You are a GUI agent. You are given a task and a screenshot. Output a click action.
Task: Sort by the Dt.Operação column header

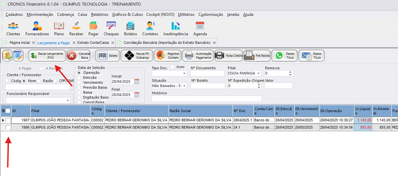coord(336,111)
